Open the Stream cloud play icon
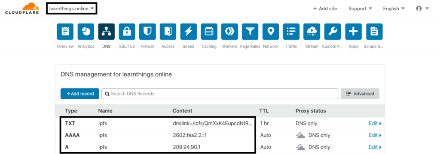The width and height of the screenshot is (440, 154). (312, 32)
